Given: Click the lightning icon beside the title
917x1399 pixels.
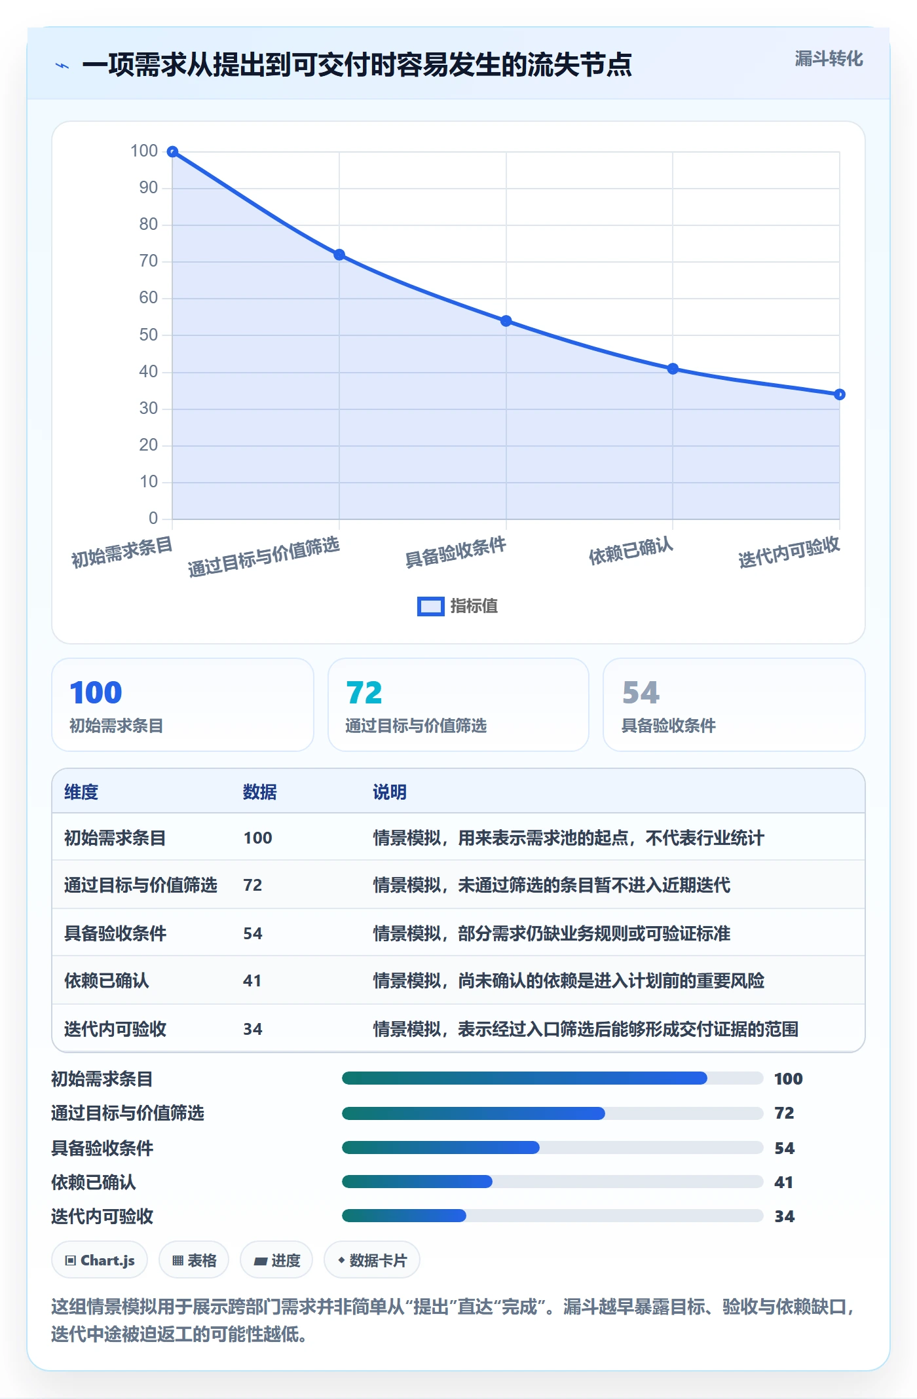Looking at the screenshot, I should click(62, 65).
